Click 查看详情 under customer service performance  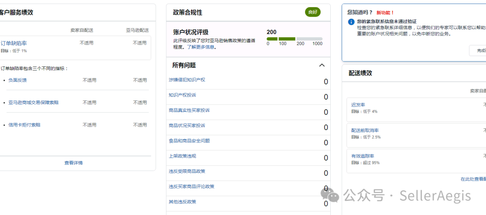click(73, 163)
